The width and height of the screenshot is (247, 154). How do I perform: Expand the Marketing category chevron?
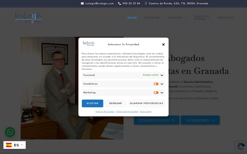[162, 93]
